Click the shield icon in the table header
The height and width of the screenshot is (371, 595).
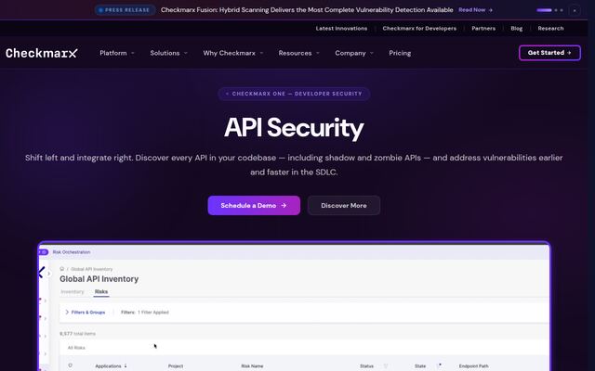tap(71, 365)
